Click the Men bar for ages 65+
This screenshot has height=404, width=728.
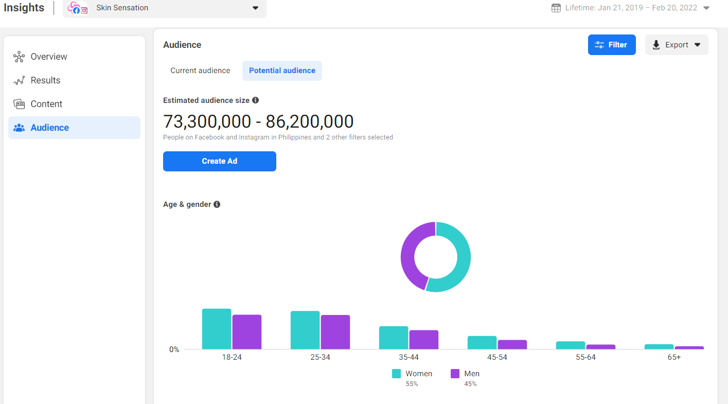click(x=689, y=348)
